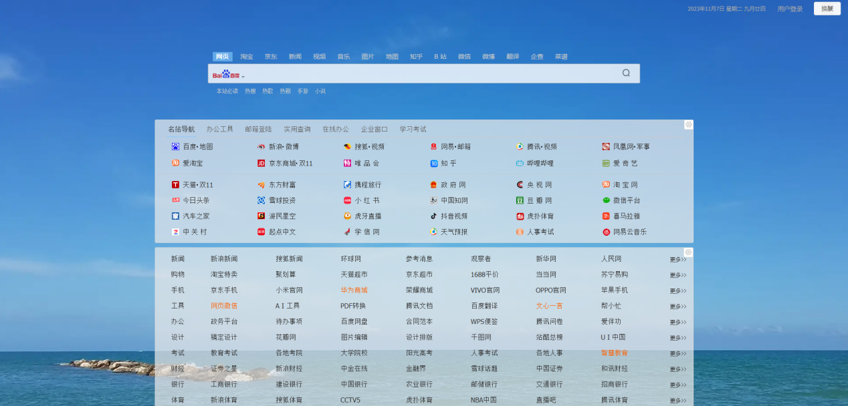The image size is (848, 406).
Task: Open the Sina Weibo (新浪•微博) eye icon
Action: point(261,146)
